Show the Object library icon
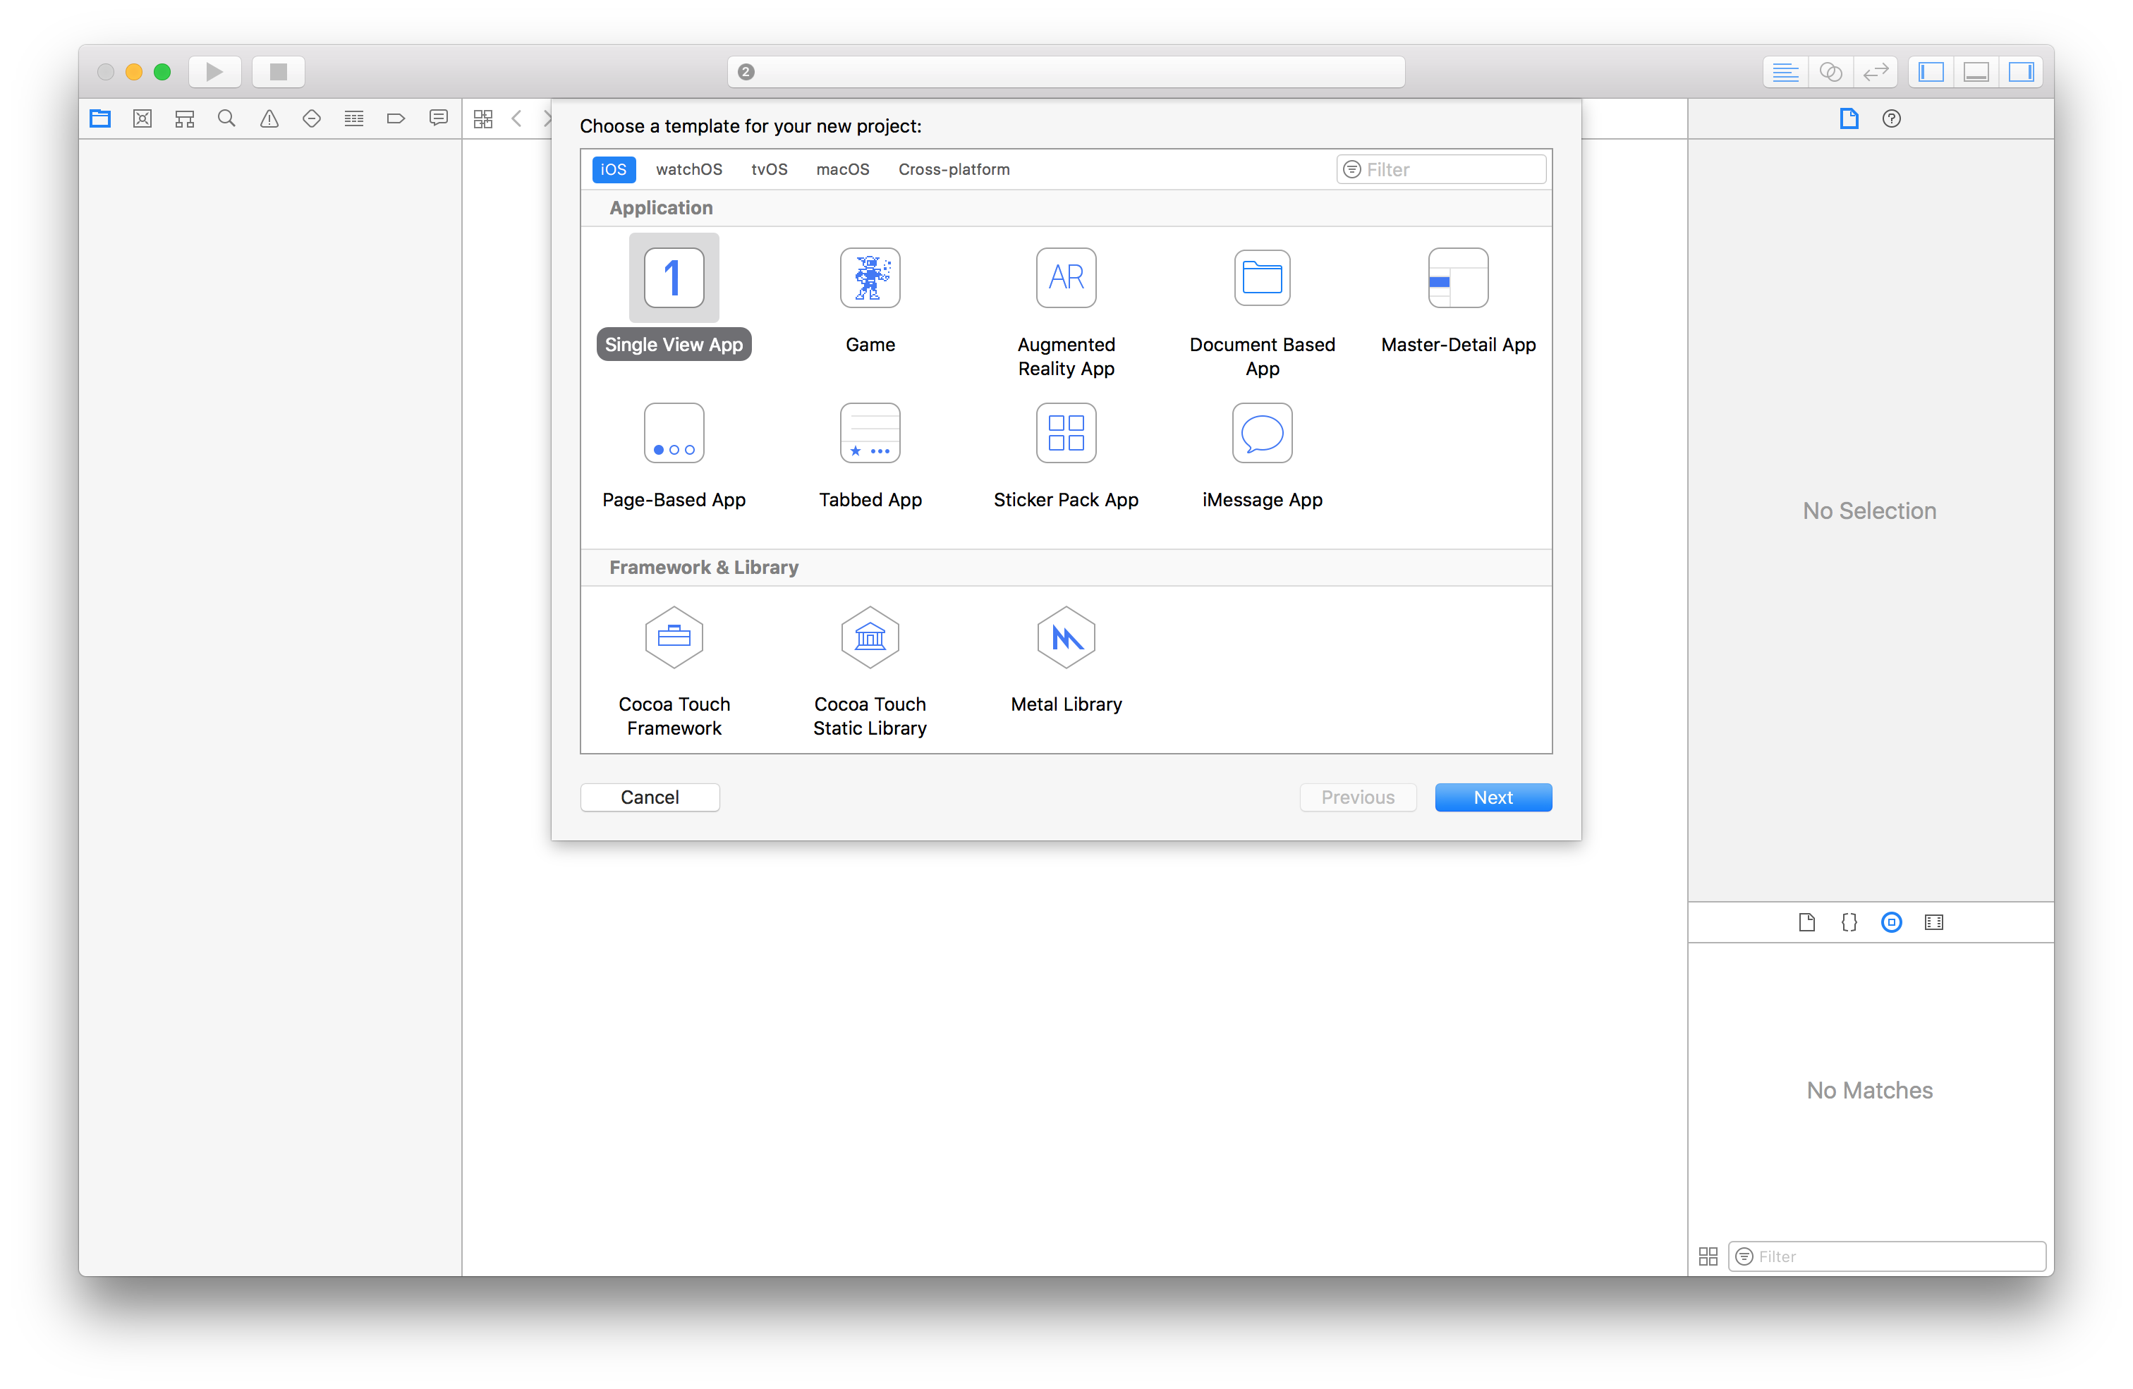 coord(1891,922)
